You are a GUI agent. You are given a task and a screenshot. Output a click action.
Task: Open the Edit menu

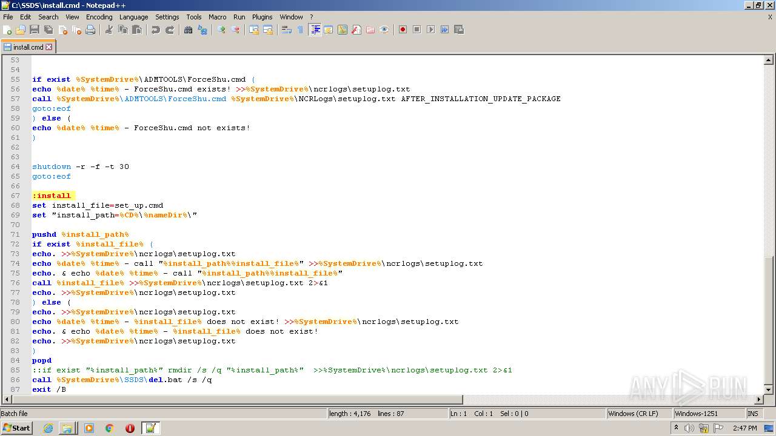(25, 17)
